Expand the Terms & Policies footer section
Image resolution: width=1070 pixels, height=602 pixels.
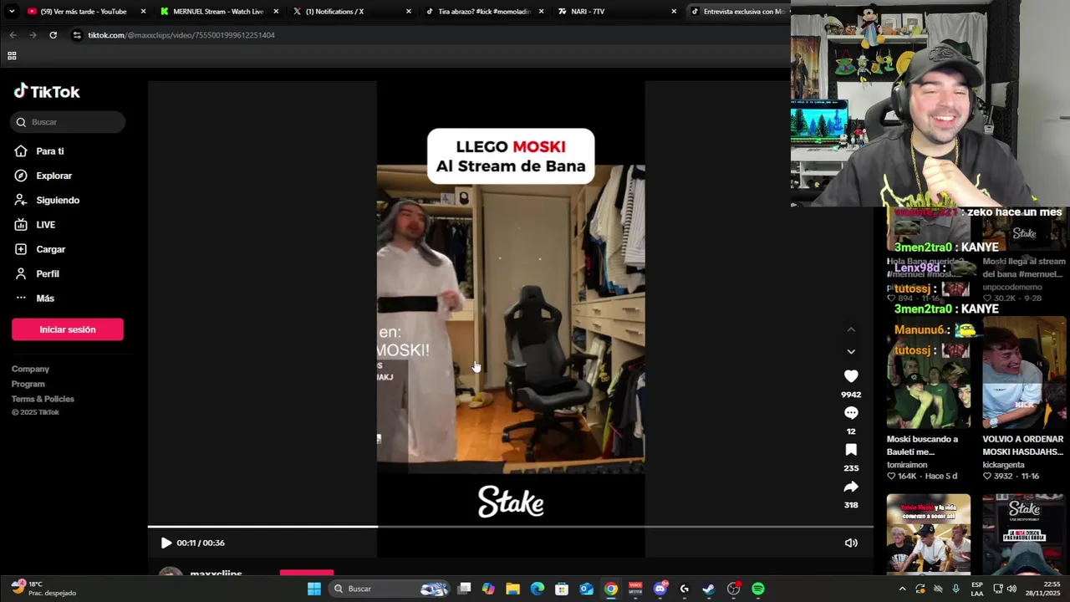pyautogui.click(x=43, y=399)
